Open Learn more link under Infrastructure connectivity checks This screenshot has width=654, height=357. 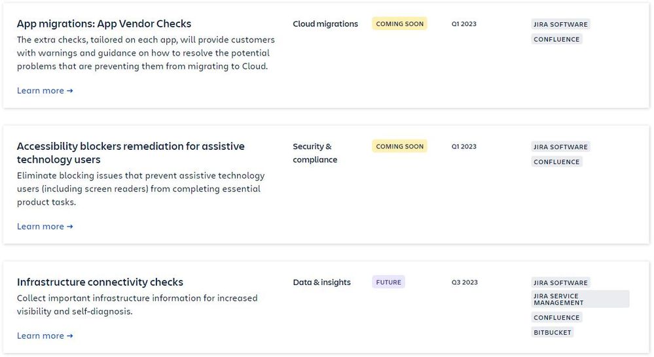click(x=45, y=335)
